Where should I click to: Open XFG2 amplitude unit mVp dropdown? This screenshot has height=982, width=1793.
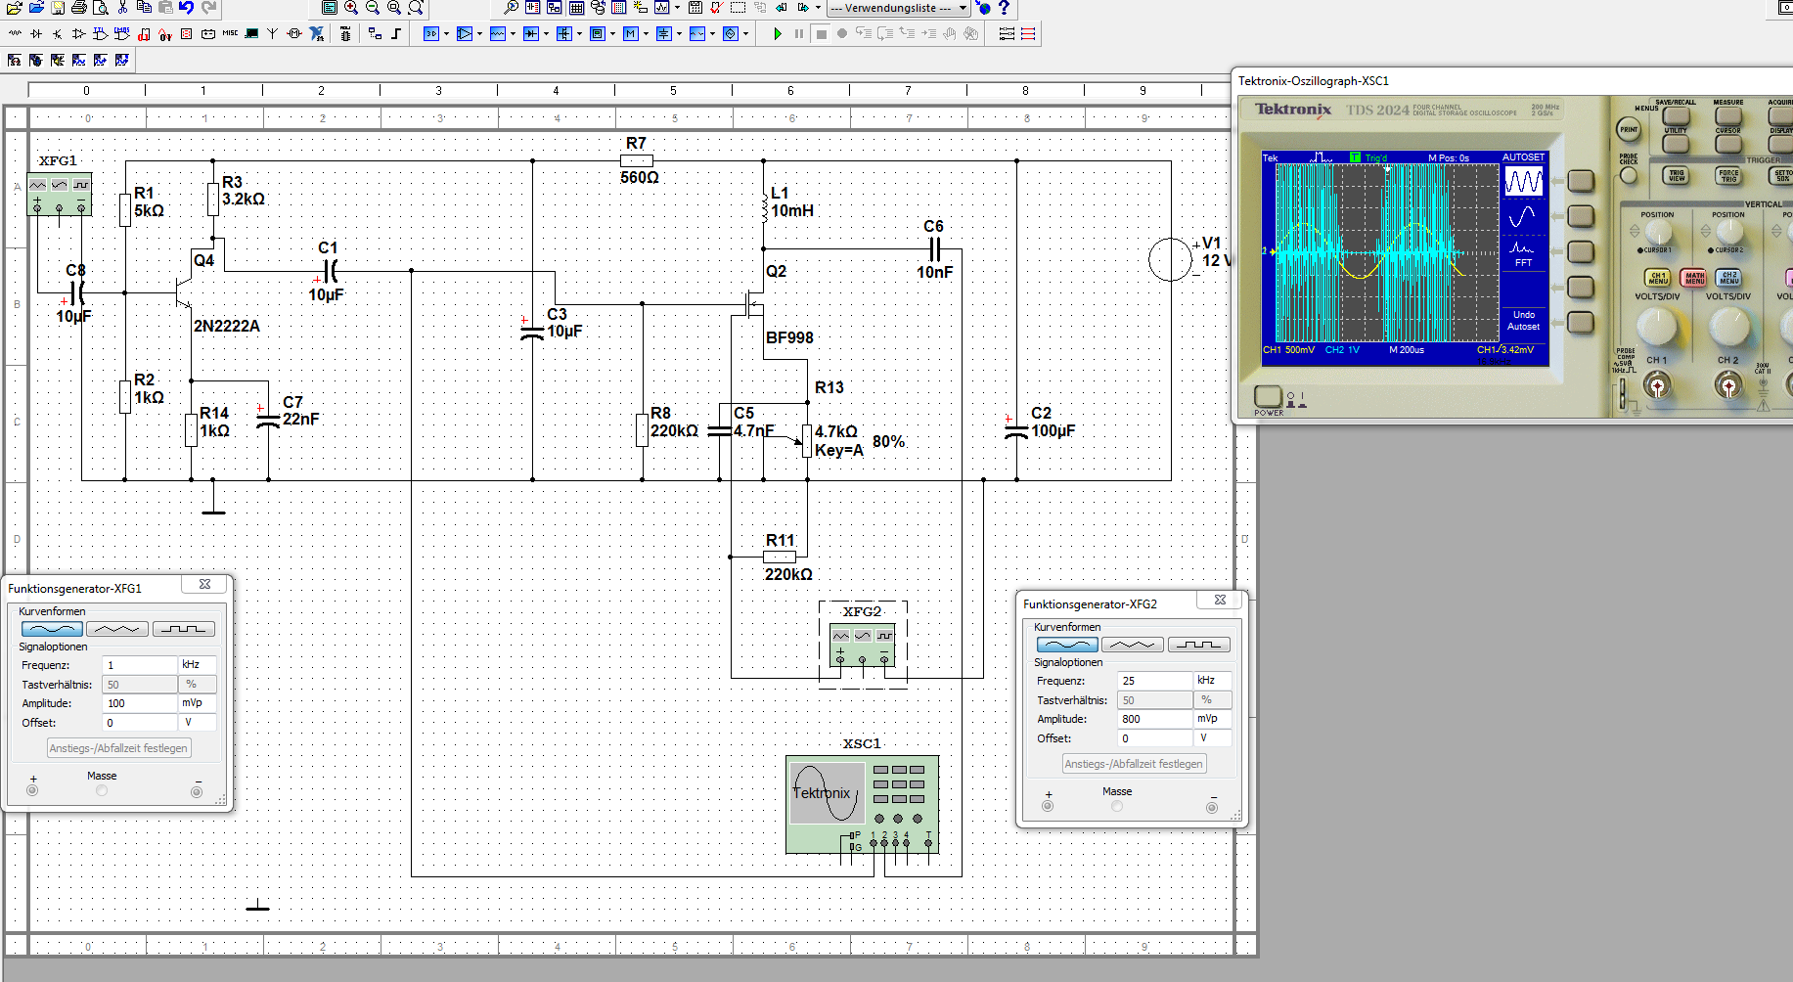(1213, 719)
